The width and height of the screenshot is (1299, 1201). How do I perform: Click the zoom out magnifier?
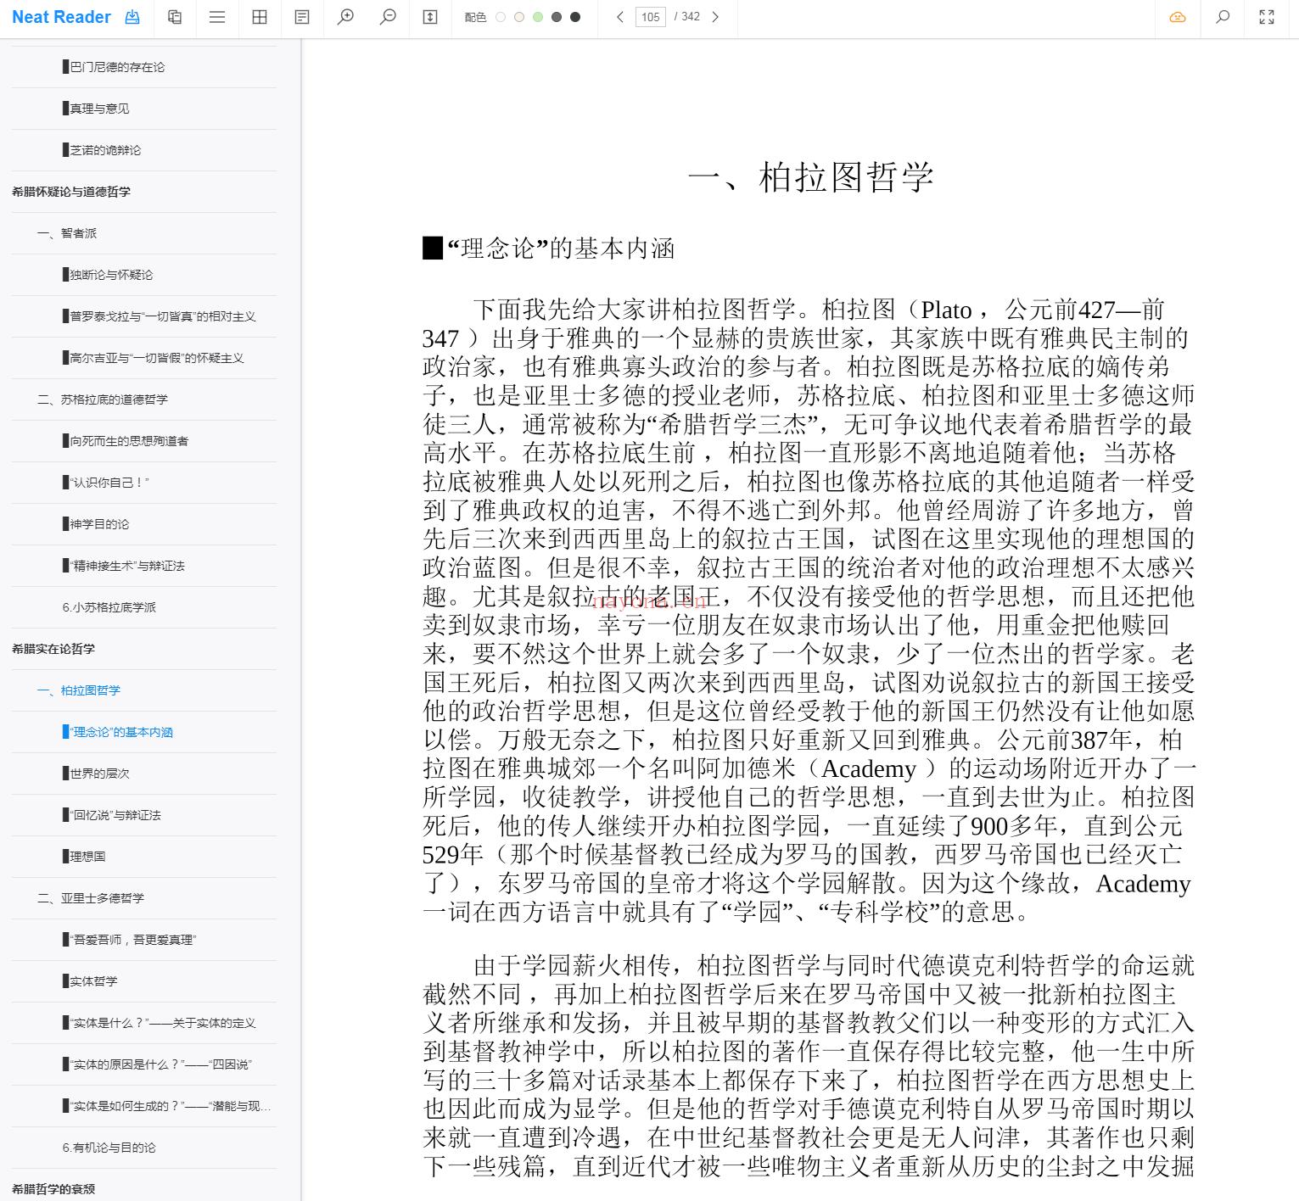click(x=388, y=17)
